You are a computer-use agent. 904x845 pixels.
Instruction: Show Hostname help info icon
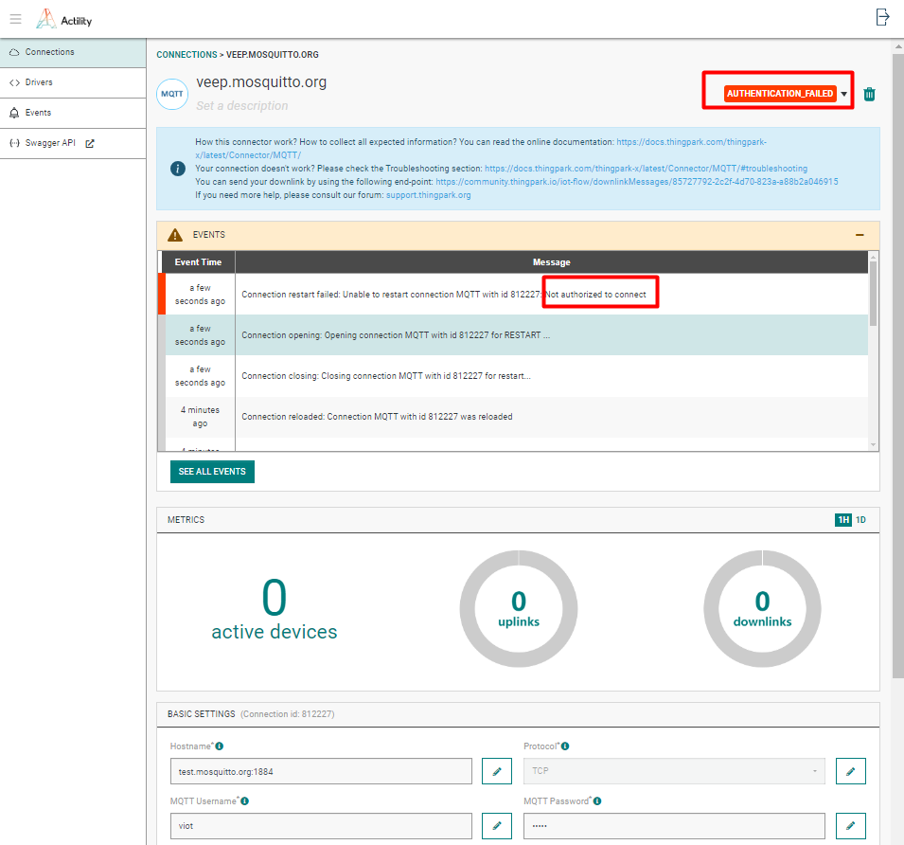[x=219, y=746]
